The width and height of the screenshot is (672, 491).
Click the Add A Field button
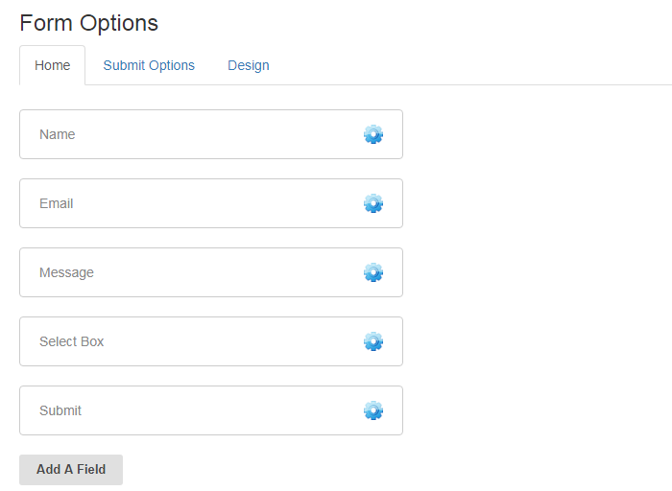71,470
